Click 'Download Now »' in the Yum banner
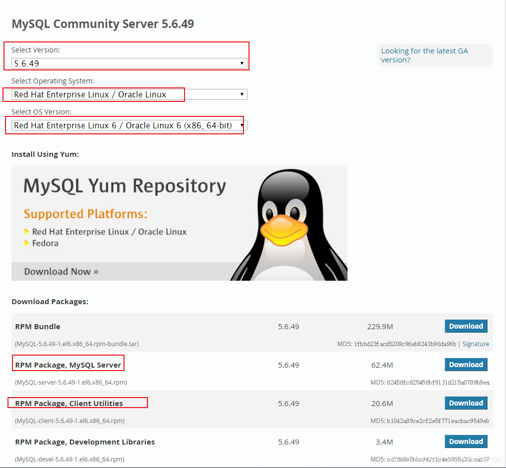506x468 pixels. pos(61,272)
